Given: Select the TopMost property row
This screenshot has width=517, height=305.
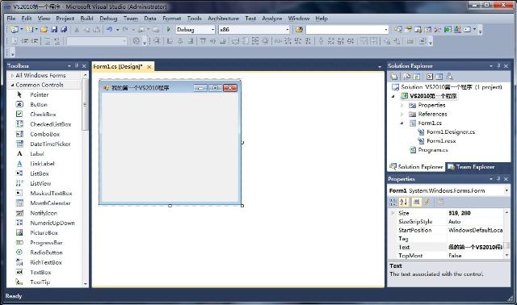Looking at the screenshot, I should 447,256.
